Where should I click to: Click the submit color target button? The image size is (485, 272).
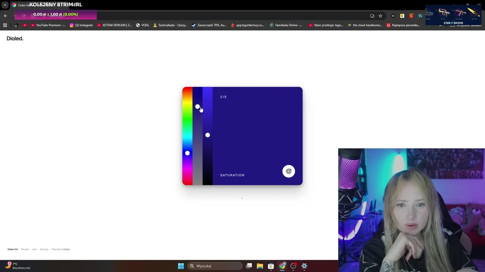pyautogui.click(x=288, y=171)
